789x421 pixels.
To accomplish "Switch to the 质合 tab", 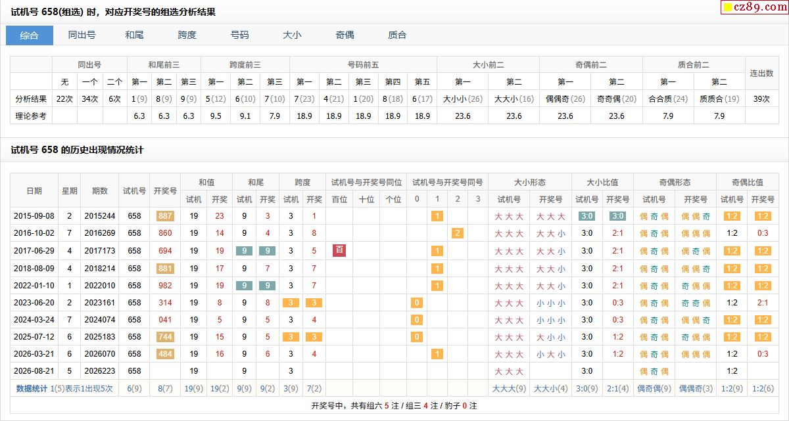I will pos(398,35).
